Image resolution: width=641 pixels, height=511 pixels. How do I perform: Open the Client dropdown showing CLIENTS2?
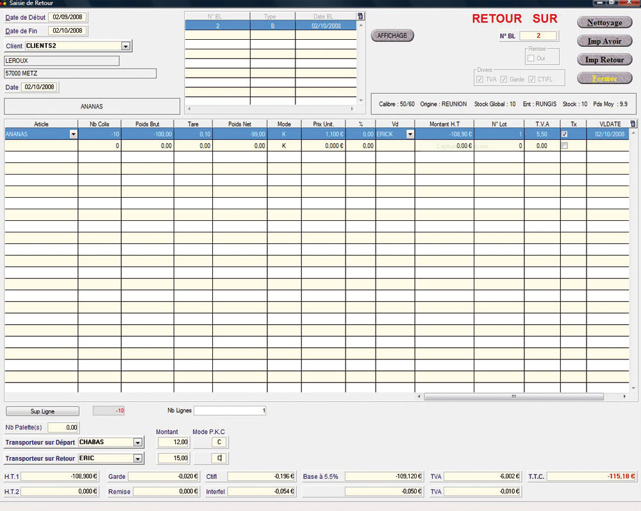click(x=126, y=46)
